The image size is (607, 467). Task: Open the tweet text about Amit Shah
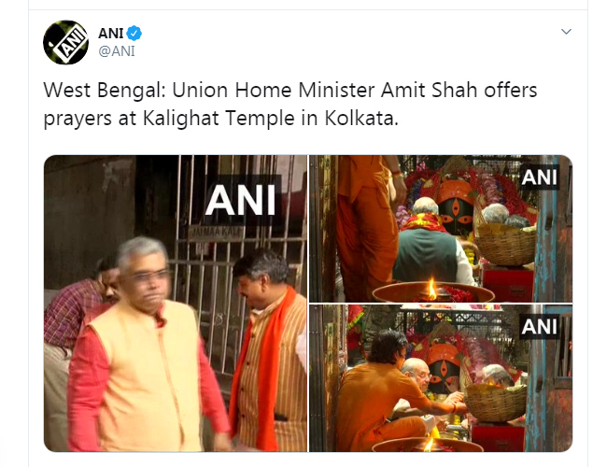pos(289,104)
